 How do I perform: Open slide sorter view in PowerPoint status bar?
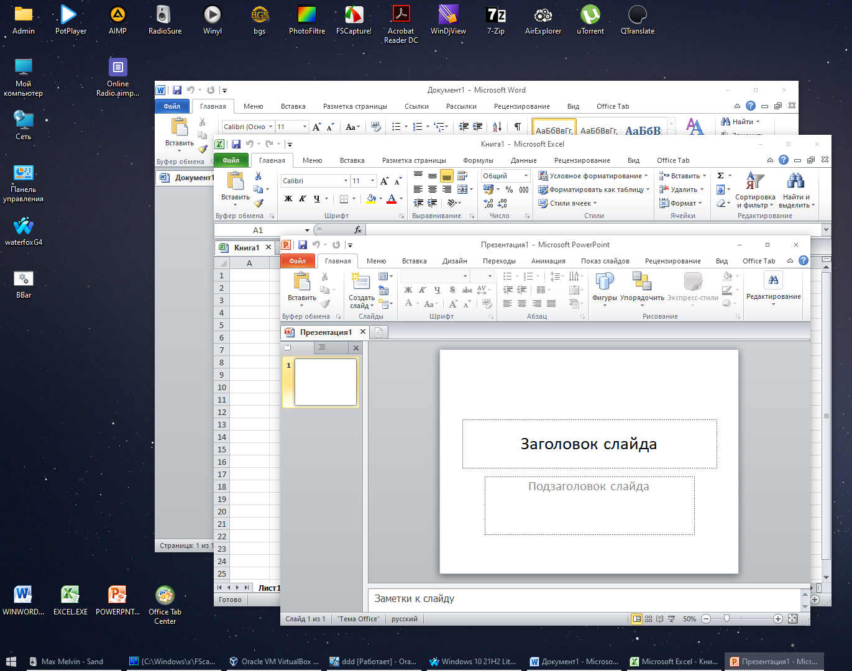click(x=648, y=619)
